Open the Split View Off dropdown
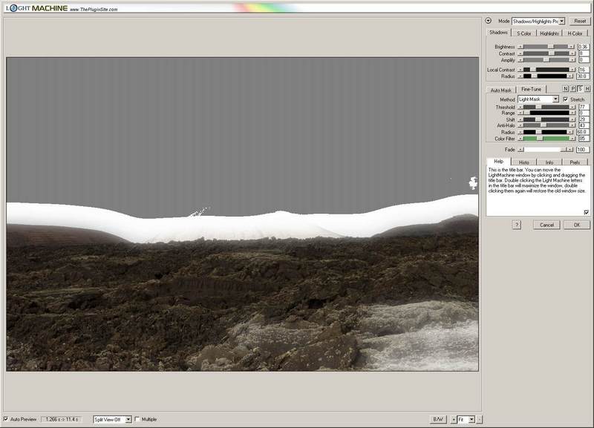This screenshot has width=594, height=428. click(x=112, y=419)
